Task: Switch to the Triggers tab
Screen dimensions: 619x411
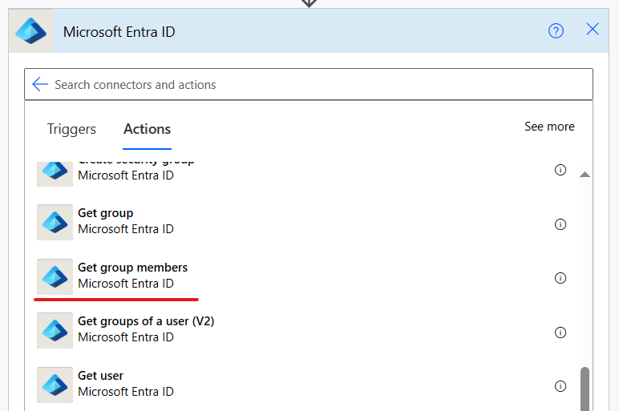Action: click(71, 129)
